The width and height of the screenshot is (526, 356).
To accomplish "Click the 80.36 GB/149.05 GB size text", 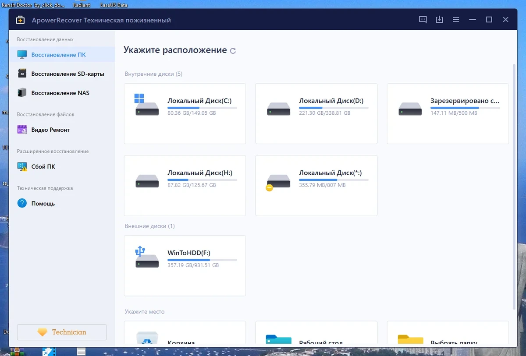I will pos(192,113).
